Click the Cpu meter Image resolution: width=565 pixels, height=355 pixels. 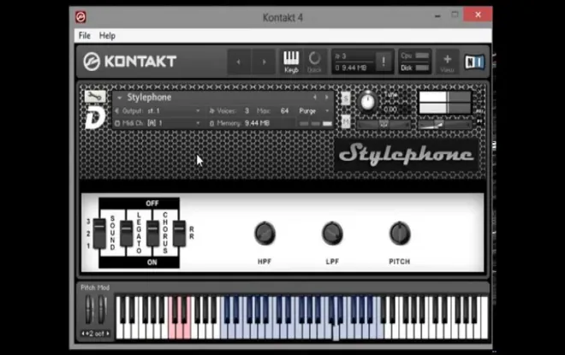(414, 56)
